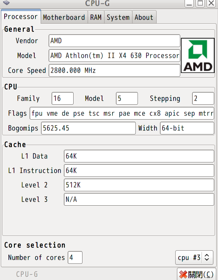The height and width of the screenshot is (280, 218).
Task: Click the 'Core Speed' label
Action: pyautogui.click(x=27, y=70)
